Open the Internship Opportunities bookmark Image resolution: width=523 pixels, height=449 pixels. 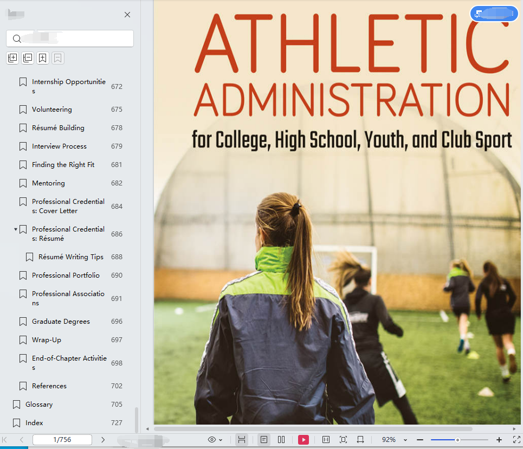[x=69, y=86]
